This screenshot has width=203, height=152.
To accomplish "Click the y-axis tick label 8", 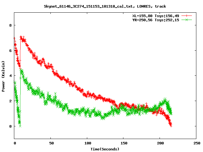I will tap(11, 25).
